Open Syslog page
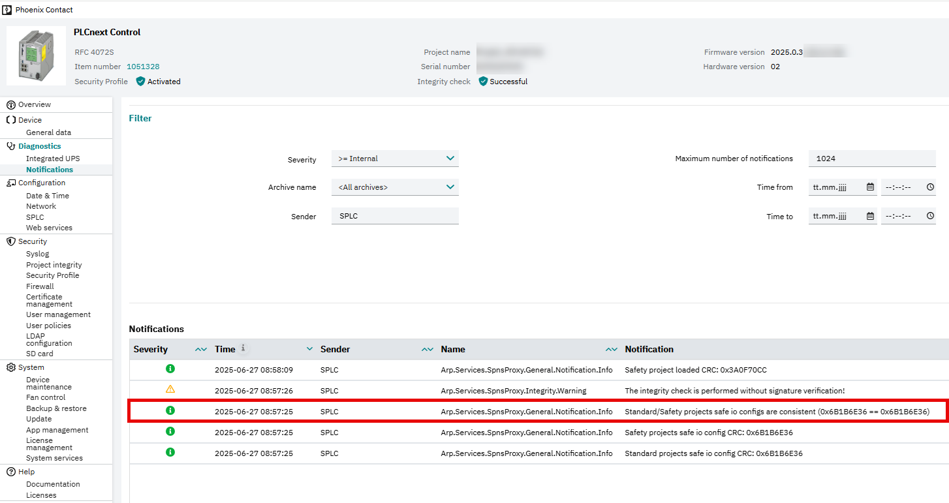949x503 pixels. [x=37, y=254]
